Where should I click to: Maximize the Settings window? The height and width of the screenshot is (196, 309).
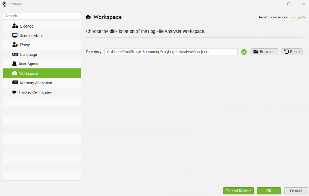coord(289,4)
